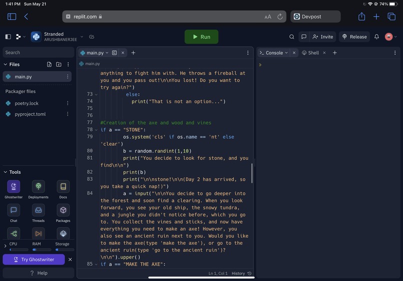Screen dimensions: 403x281
Task: Expand the CPU resources panel chevron
Action: [x=5, y=246]
